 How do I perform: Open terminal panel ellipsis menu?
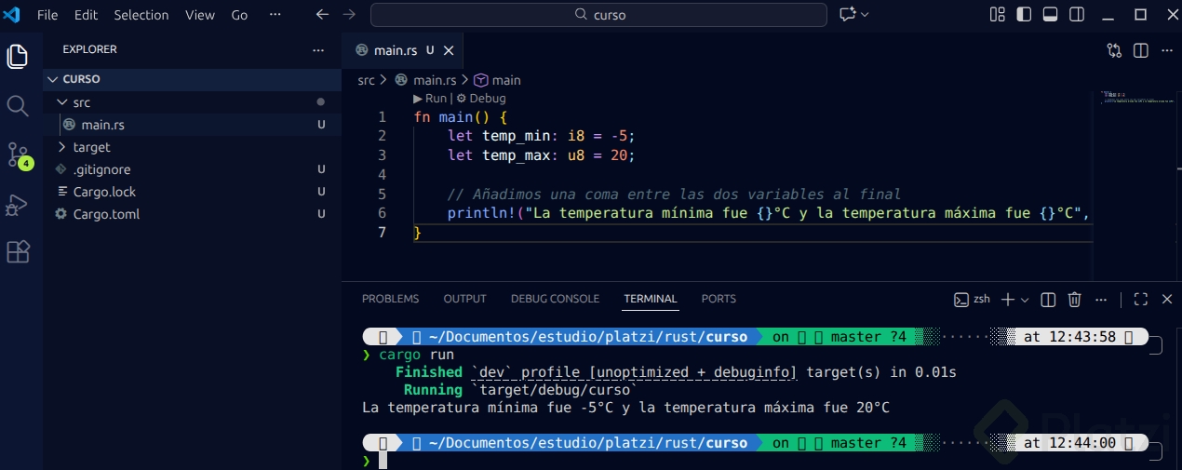coord(1101,300)
